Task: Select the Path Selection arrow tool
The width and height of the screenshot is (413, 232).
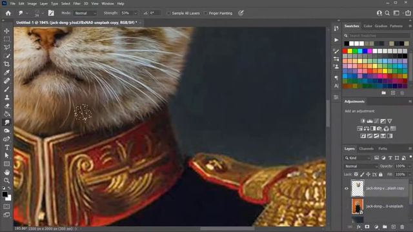Action: (6, 155)
